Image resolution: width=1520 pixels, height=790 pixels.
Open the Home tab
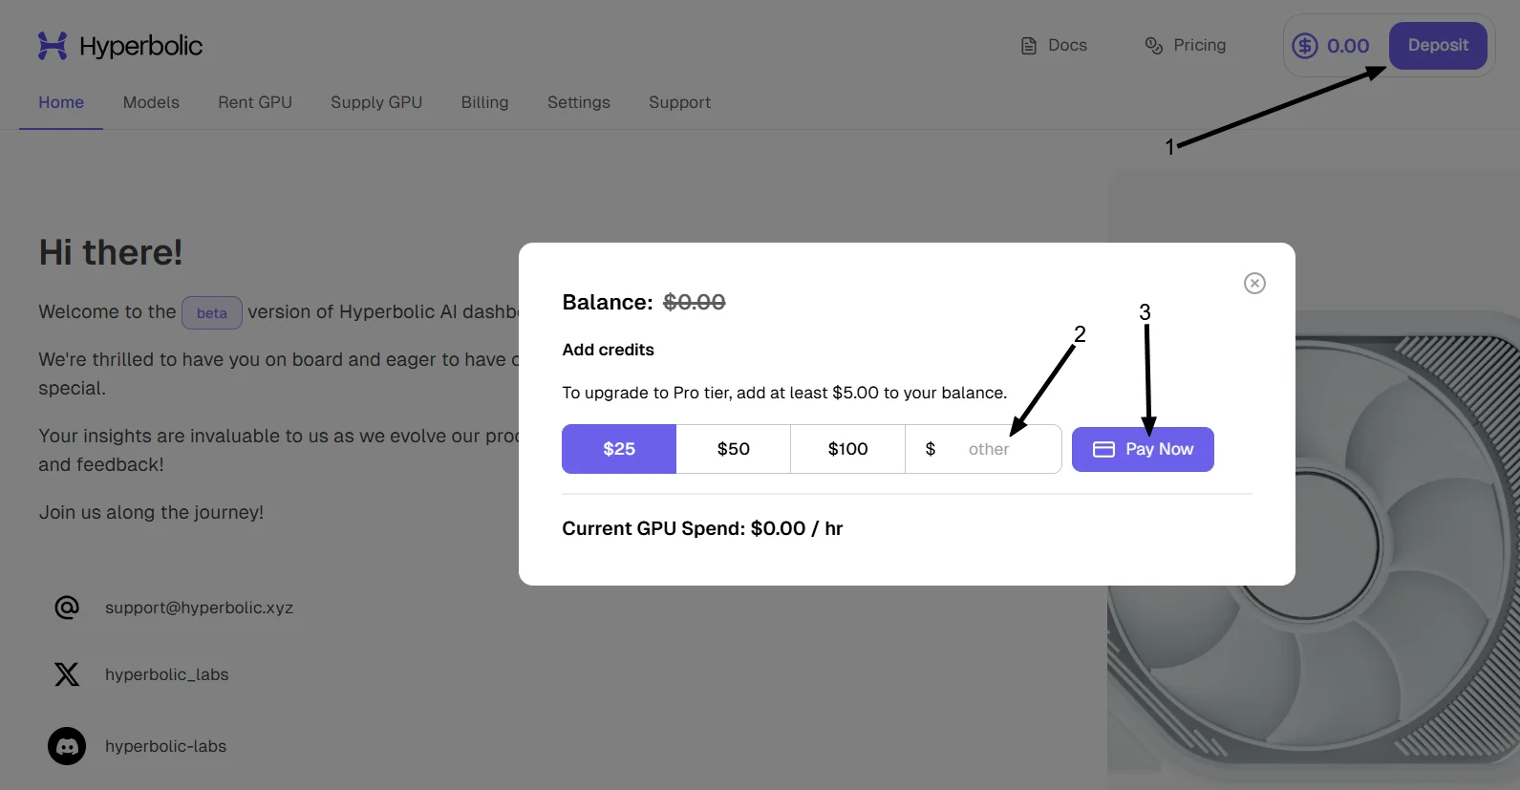click(x=61, y=102)
